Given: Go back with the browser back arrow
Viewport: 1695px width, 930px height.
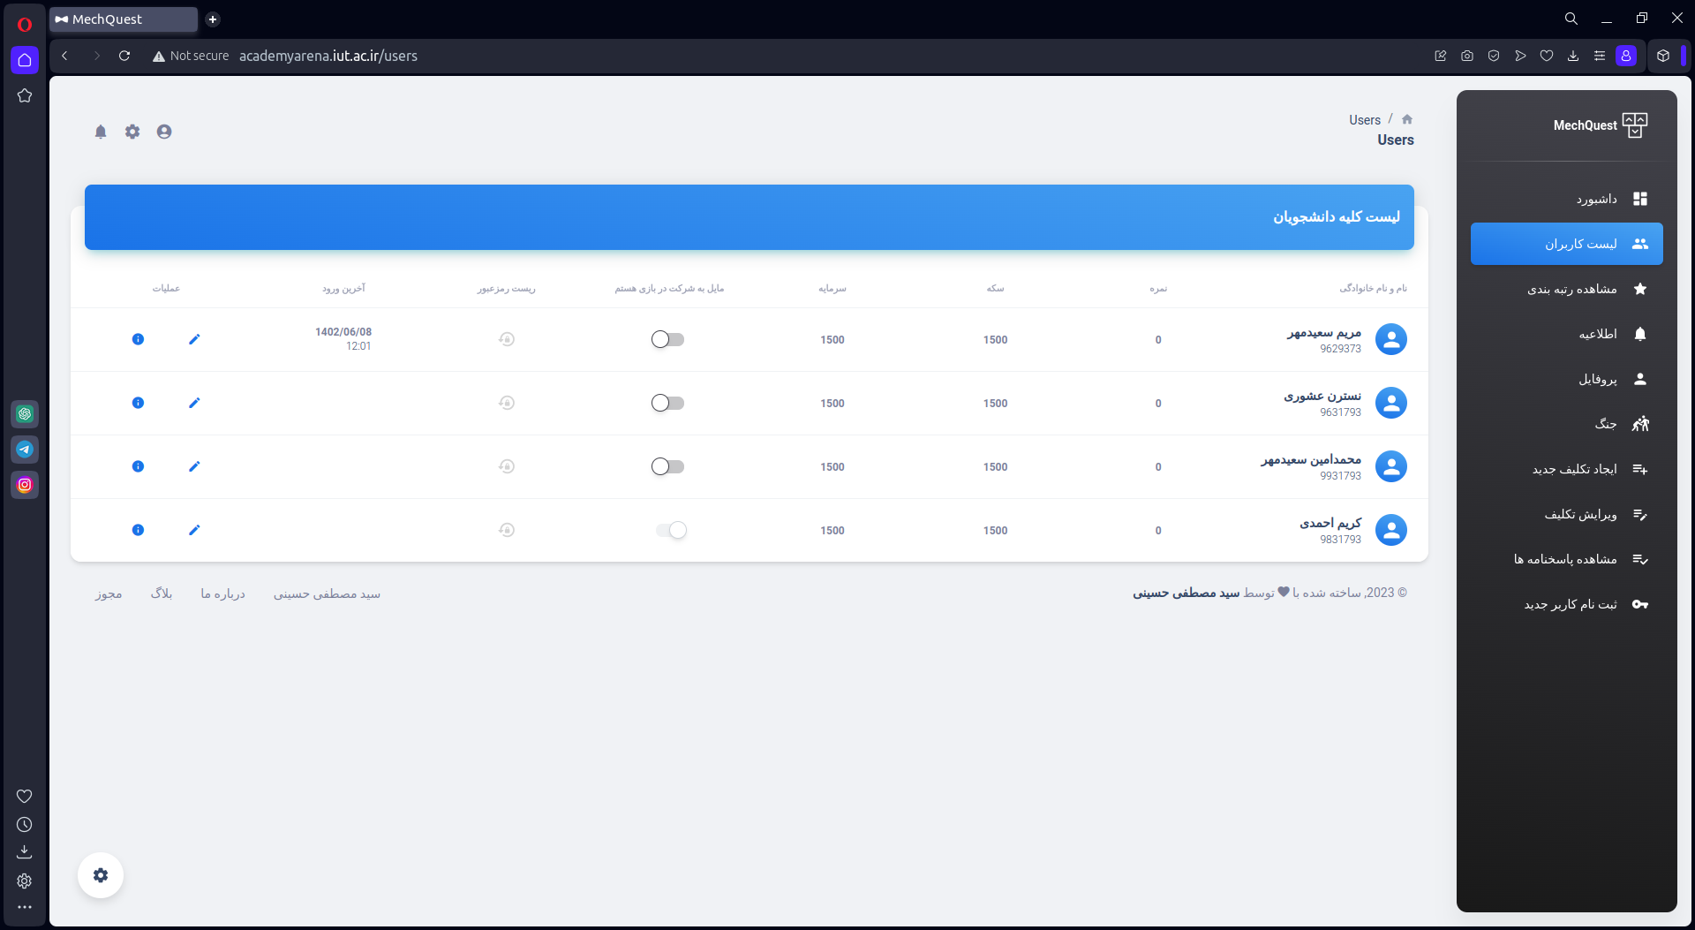Looking at the screenshot, I should click(64, 56).
